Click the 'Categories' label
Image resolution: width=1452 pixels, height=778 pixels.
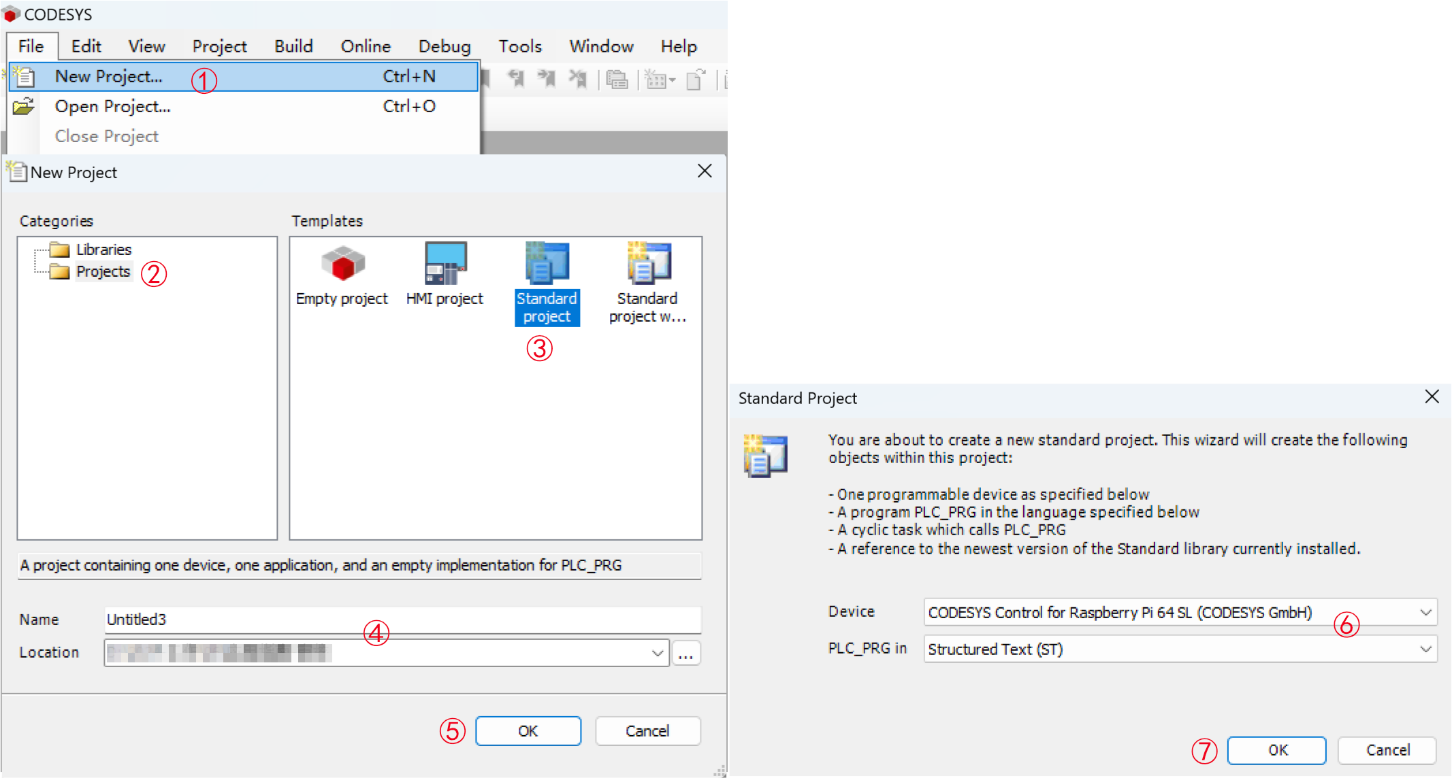click(x=57, y=221)
